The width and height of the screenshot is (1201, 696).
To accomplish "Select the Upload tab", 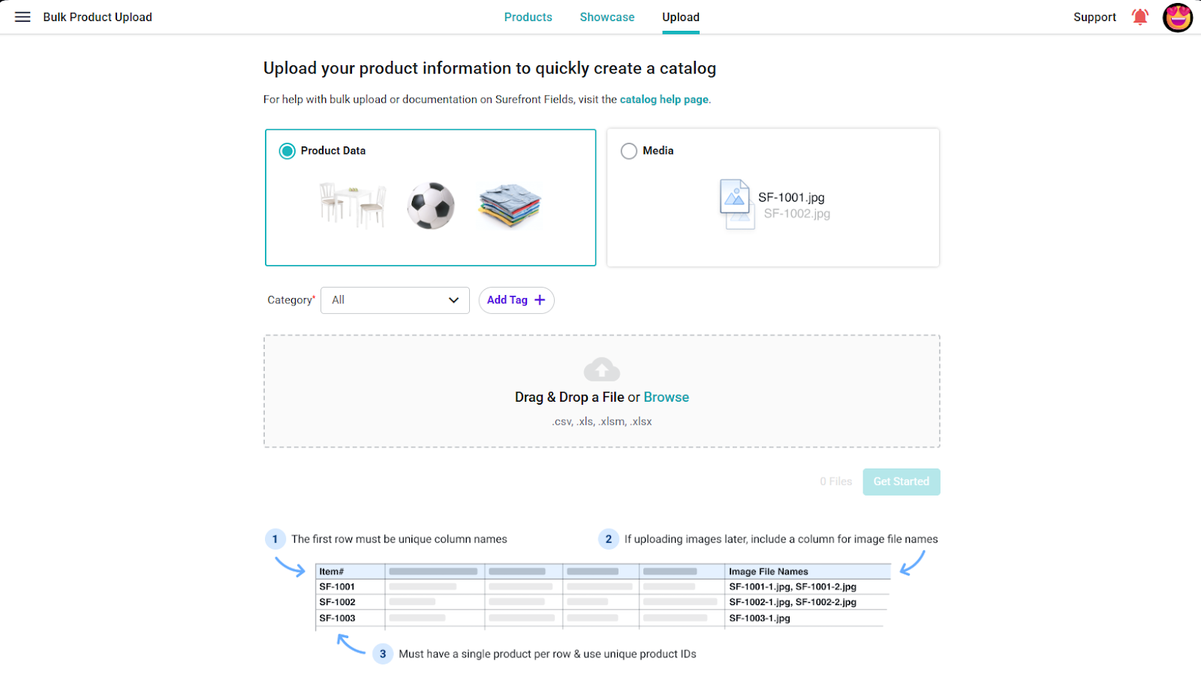I will [x=681, y=17].
